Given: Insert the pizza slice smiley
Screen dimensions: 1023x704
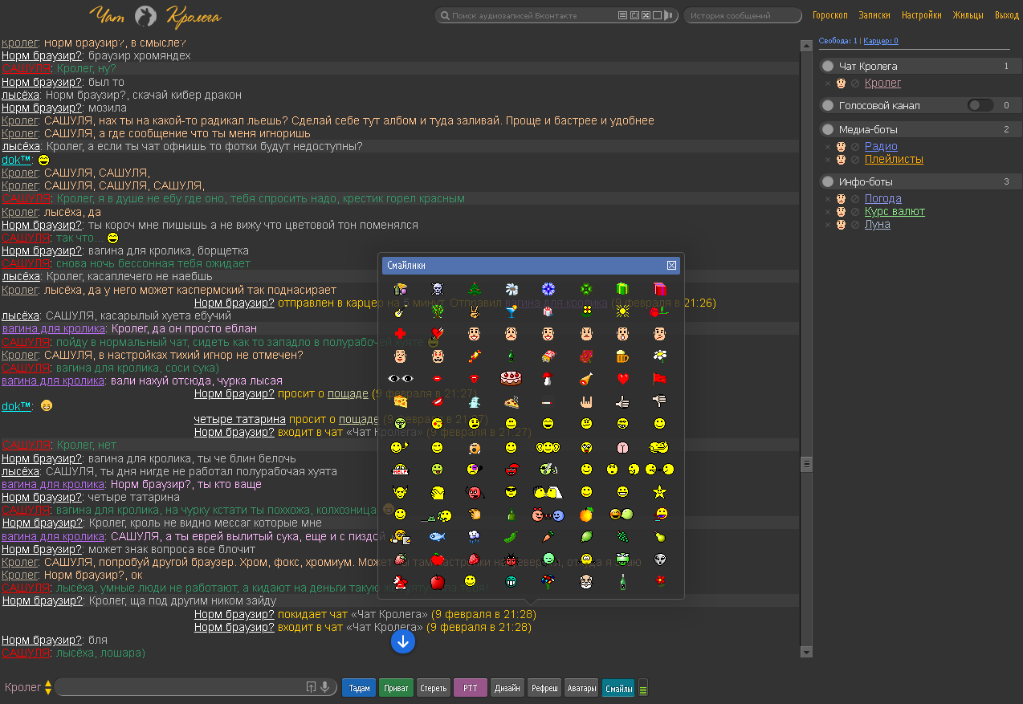Looking at the screenshot, I should [x=511, y=401].
